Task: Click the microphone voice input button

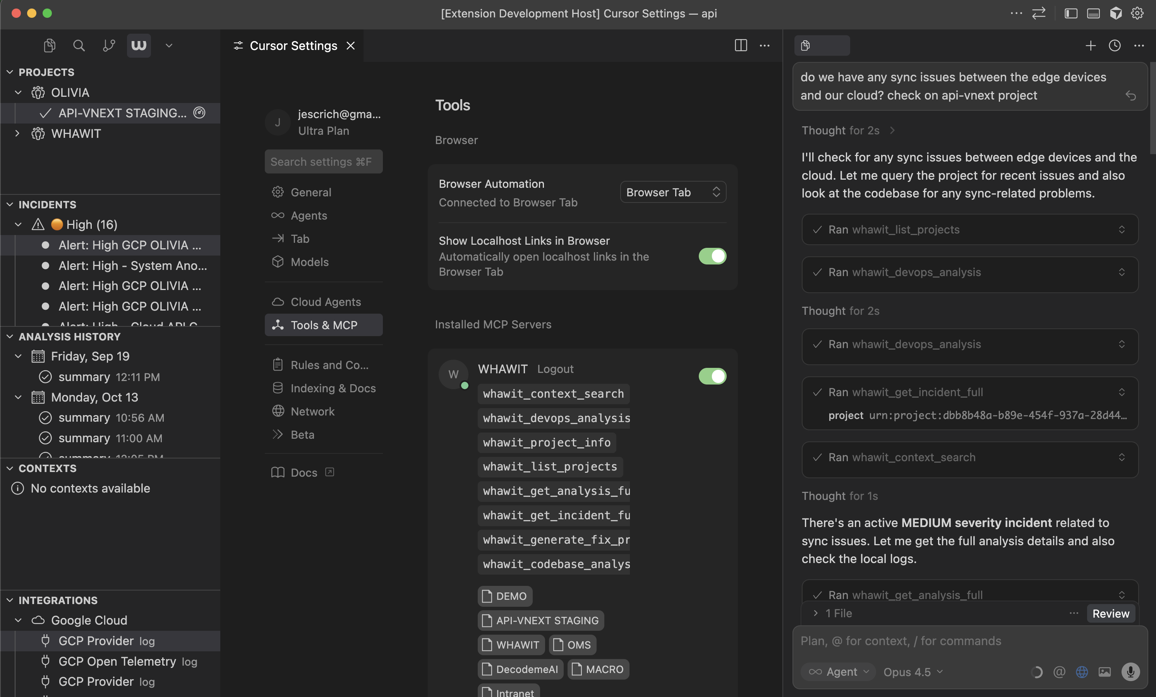Action: (x=1130, y=672)
